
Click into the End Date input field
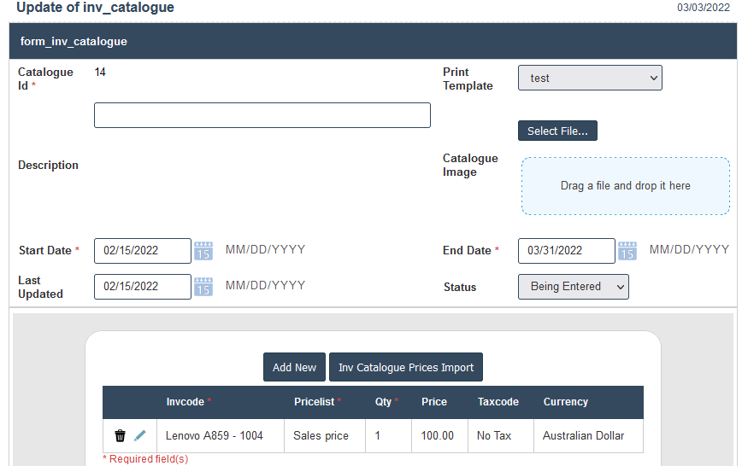tap(567, 251)
